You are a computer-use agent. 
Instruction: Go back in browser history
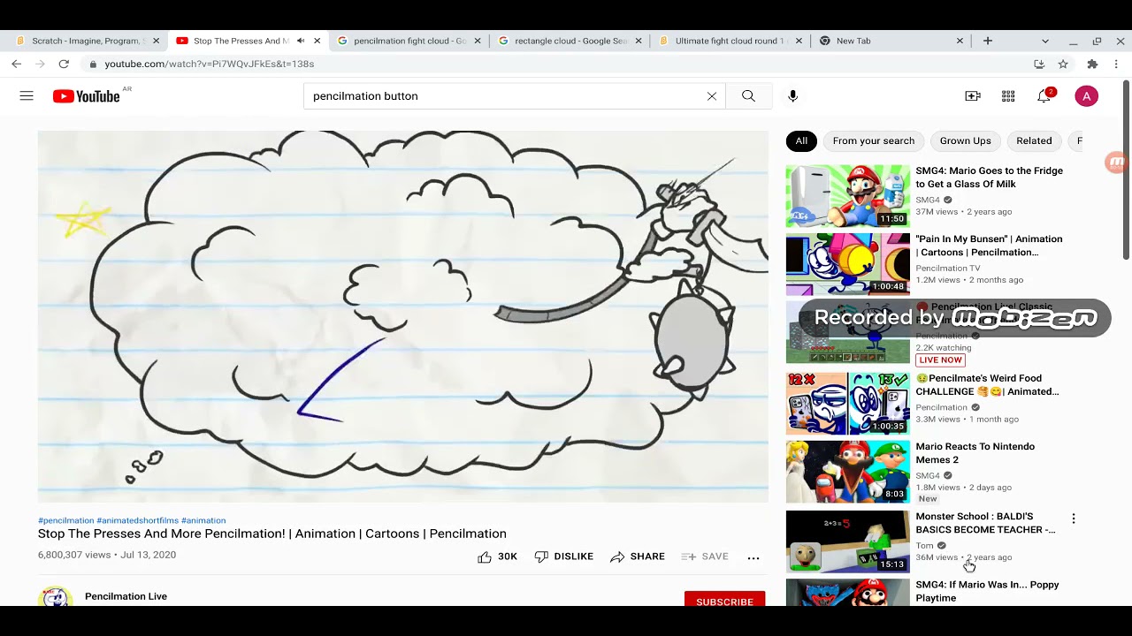16,64
